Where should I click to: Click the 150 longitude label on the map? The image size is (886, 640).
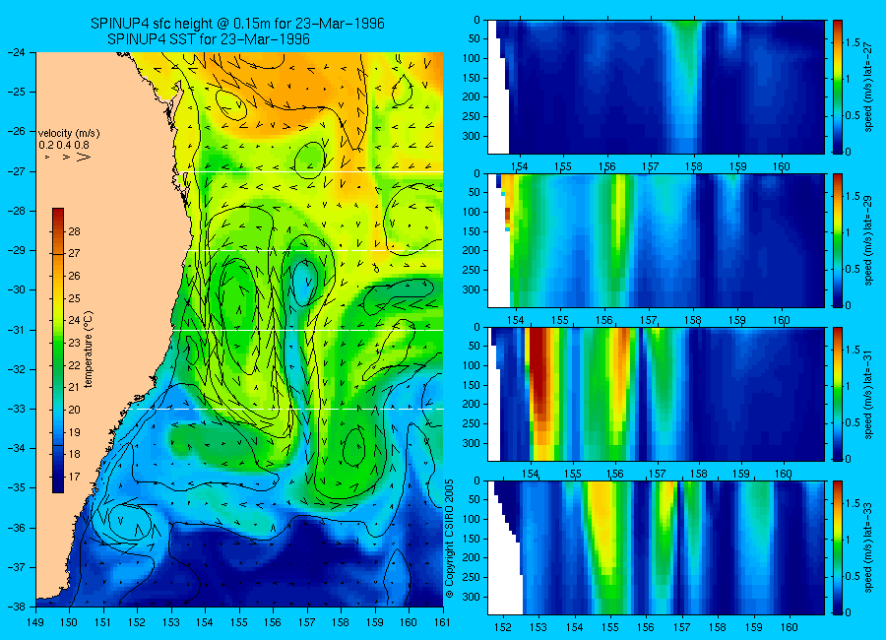tap(70, 622)
